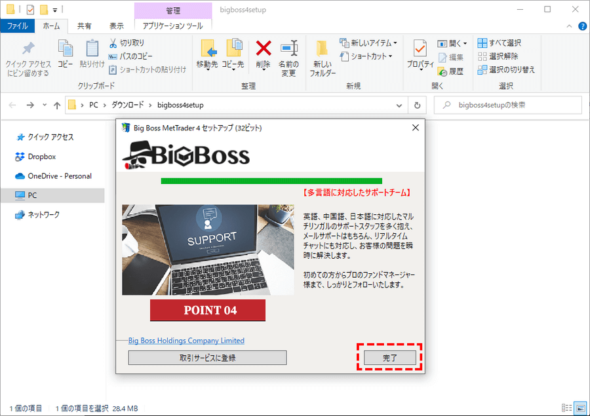Choose Copy Path in clipboard group
590x416 pixels.
(x=130, y=56)
